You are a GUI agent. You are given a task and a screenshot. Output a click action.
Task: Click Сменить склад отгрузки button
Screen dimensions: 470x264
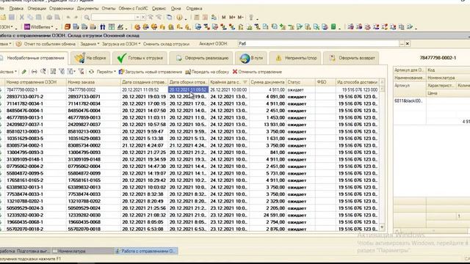tap(167, 44)
